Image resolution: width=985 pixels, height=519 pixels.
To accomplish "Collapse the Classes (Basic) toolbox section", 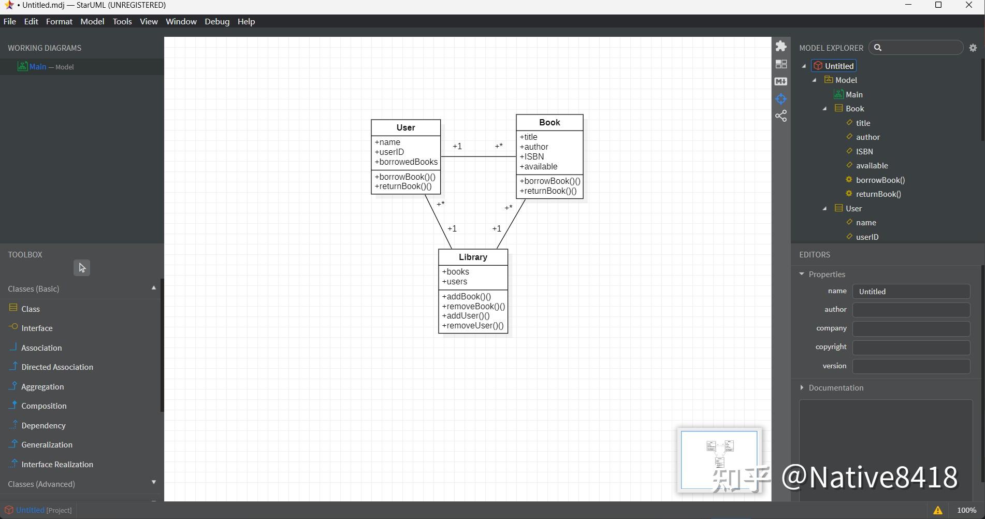I will (153, 287).
